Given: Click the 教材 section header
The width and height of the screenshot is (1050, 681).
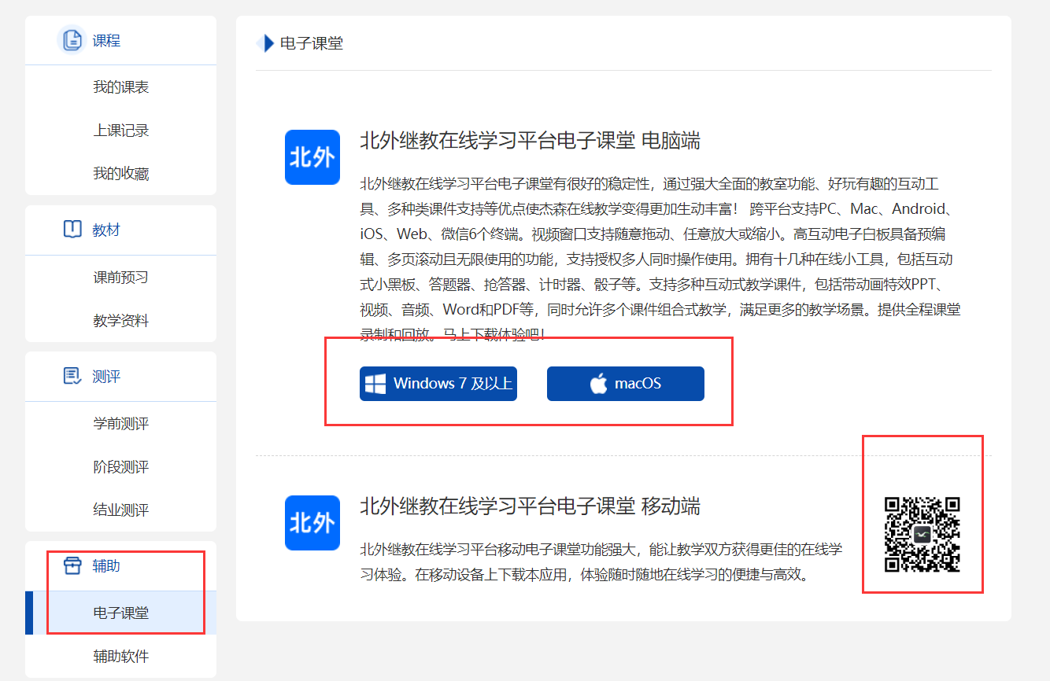Looking at the screenshot, I should pos(121,230).
